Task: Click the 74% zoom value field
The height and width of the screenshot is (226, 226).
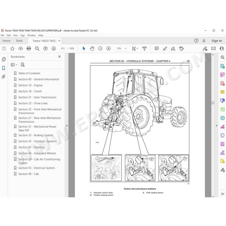Action: pos(119,48)
